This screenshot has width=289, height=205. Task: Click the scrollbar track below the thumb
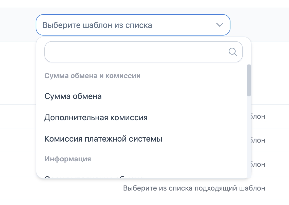(x=249, y=137)
